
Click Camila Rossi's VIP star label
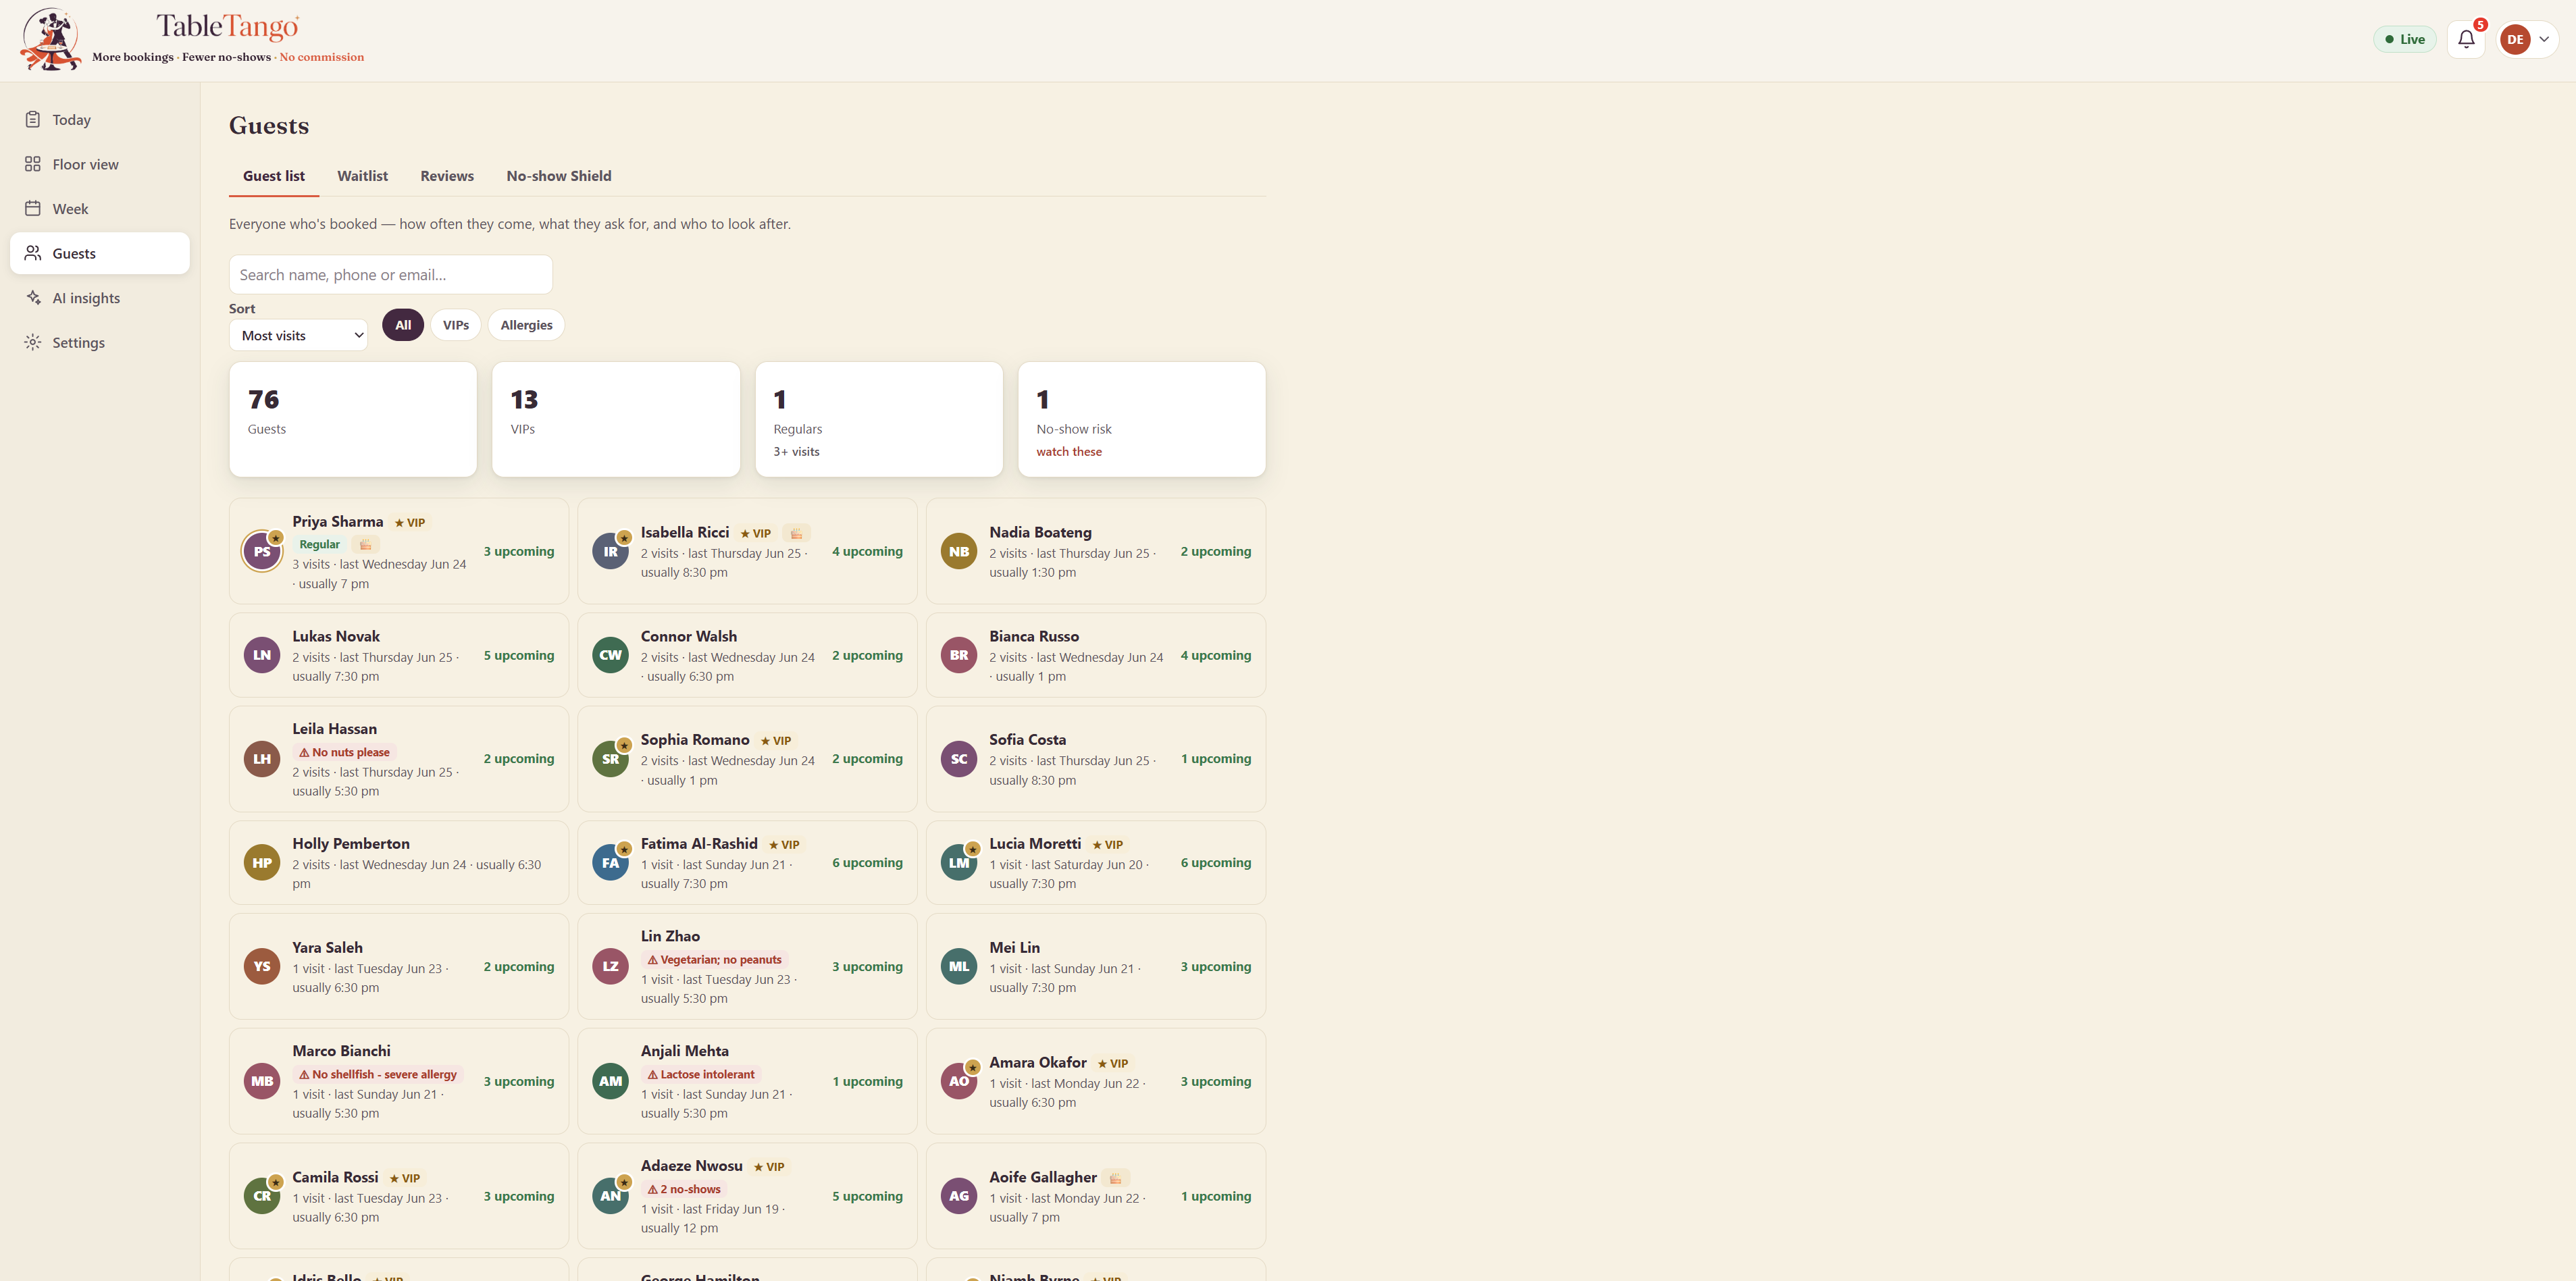(404, 1178)
